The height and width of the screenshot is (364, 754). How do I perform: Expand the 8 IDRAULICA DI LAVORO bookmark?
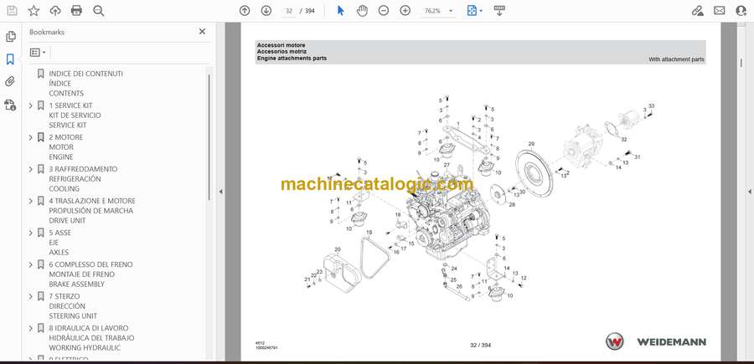click(31, 328)
